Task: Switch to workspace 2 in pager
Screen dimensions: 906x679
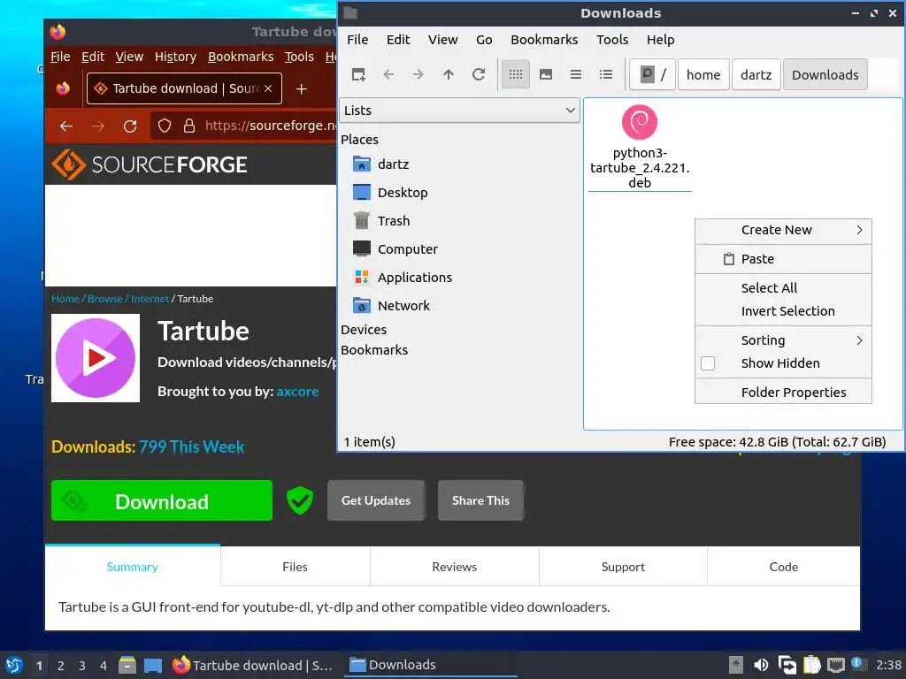Action: [x=61, y=666]
